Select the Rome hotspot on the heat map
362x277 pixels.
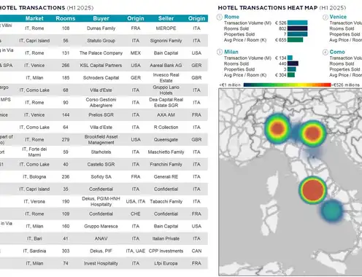coord(312,190)
